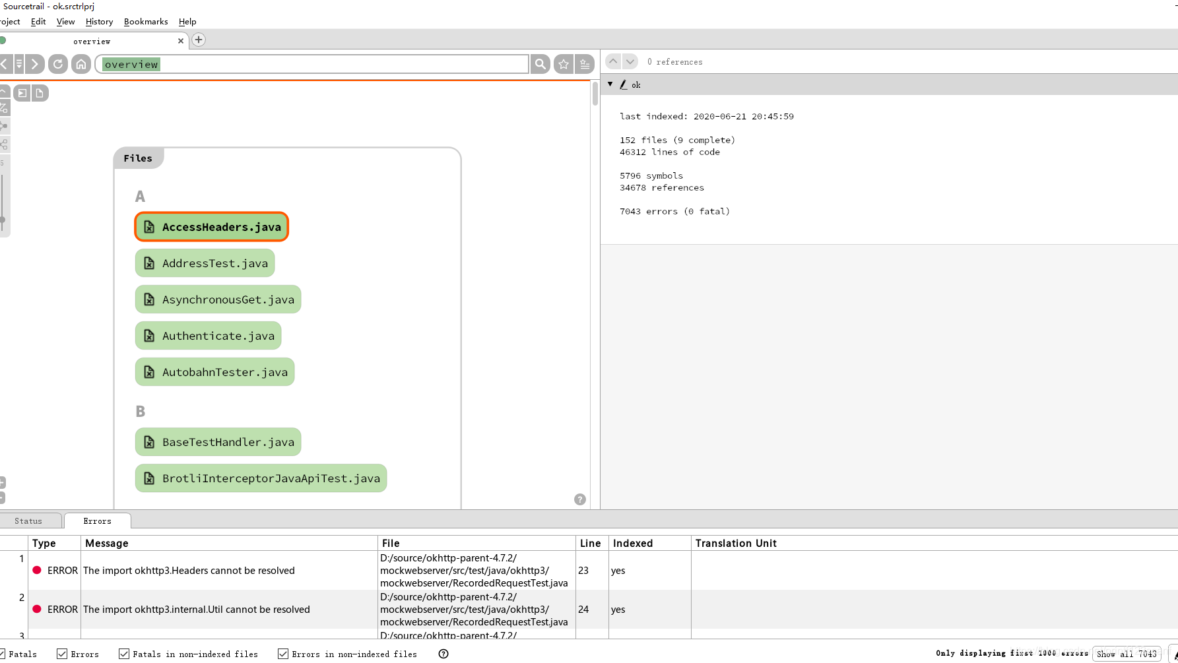Add a new tab with the plus button
This screenshot has height=663, width=1178.
(x=199, y=40)
